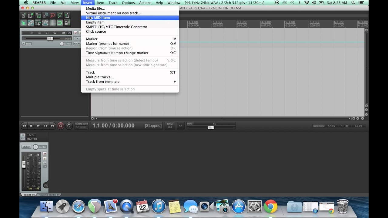Toggle locking with the padlock icon
This screenshot has height=218, width=388.
point(67,23)
